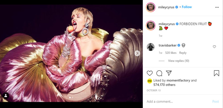The width and height of the screenshot is (223, 108).
Task: Save the post with the bookmark icon
Action: click(216, 73)
